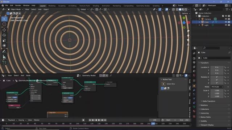
Task: Toggle visibility eye for Cube in outliner
Action: pyautogui.click(x=226, y=22)
